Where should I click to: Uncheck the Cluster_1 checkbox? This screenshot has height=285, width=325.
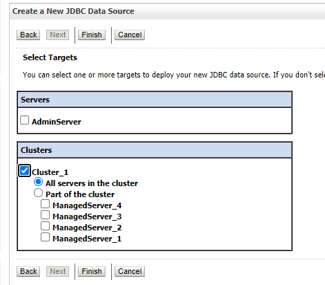pyautogui.click(x=24, y=171)
